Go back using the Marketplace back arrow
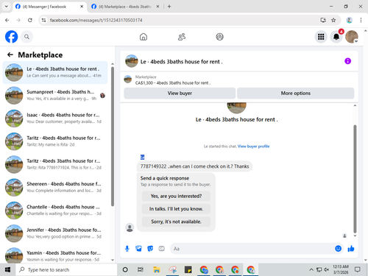This screenshot has height=276, width=368. click(10, 54)
